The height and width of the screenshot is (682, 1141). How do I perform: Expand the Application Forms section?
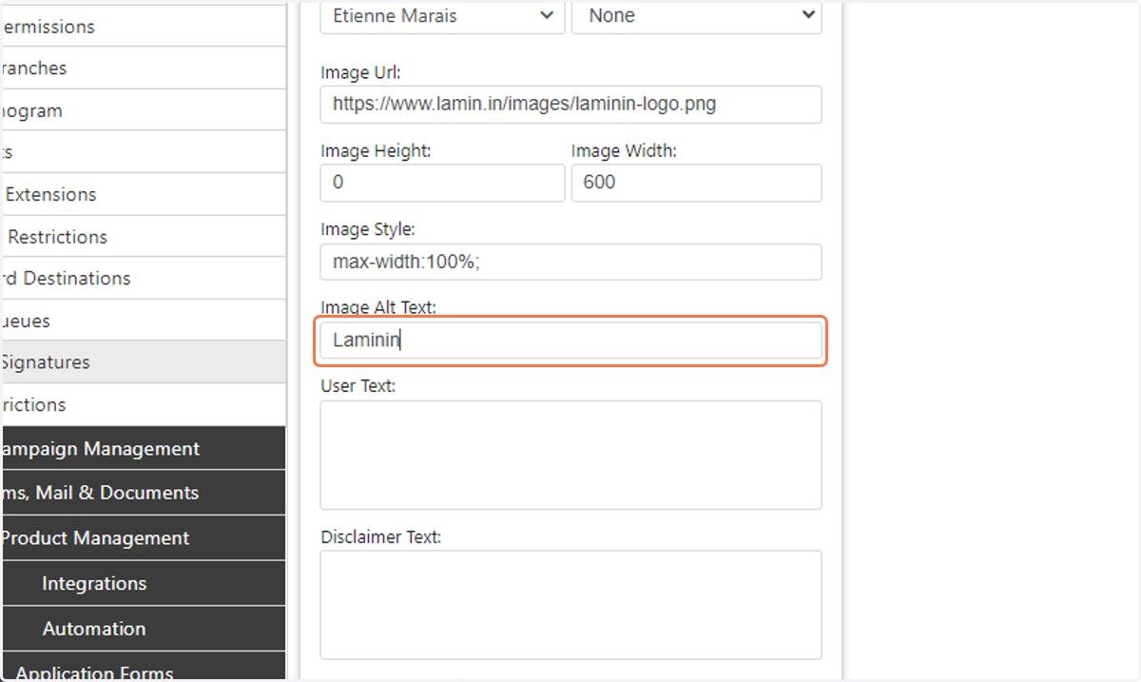point(143,667)
